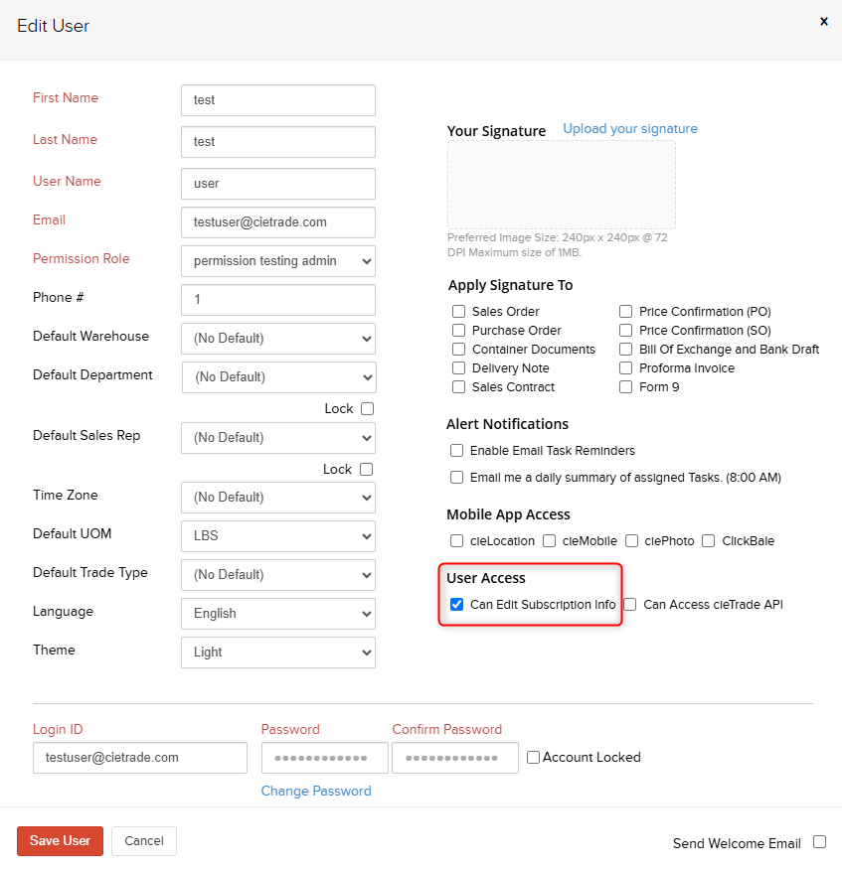
Task: Check Bill Of Exchange and Bank Draft
Action: (x=625, y=350)
